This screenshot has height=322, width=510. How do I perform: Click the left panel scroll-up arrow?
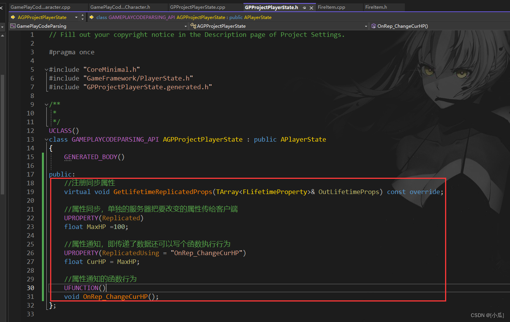pos(2,35)
